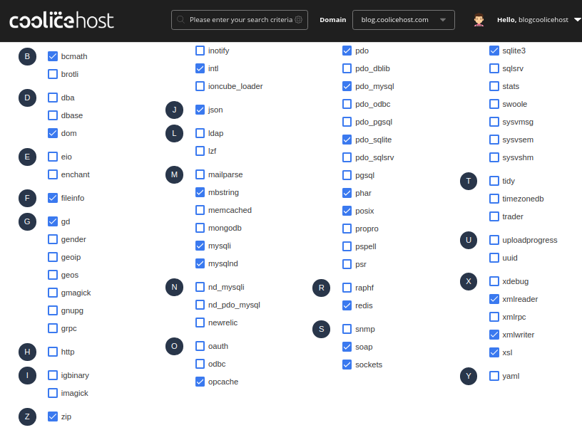582x435 pixels.
Task: Check the imagick extension box
Action: (53, 393)
